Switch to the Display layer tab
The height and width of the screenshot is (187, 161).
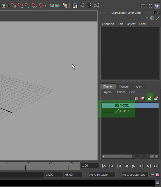[x=108, y=86]
